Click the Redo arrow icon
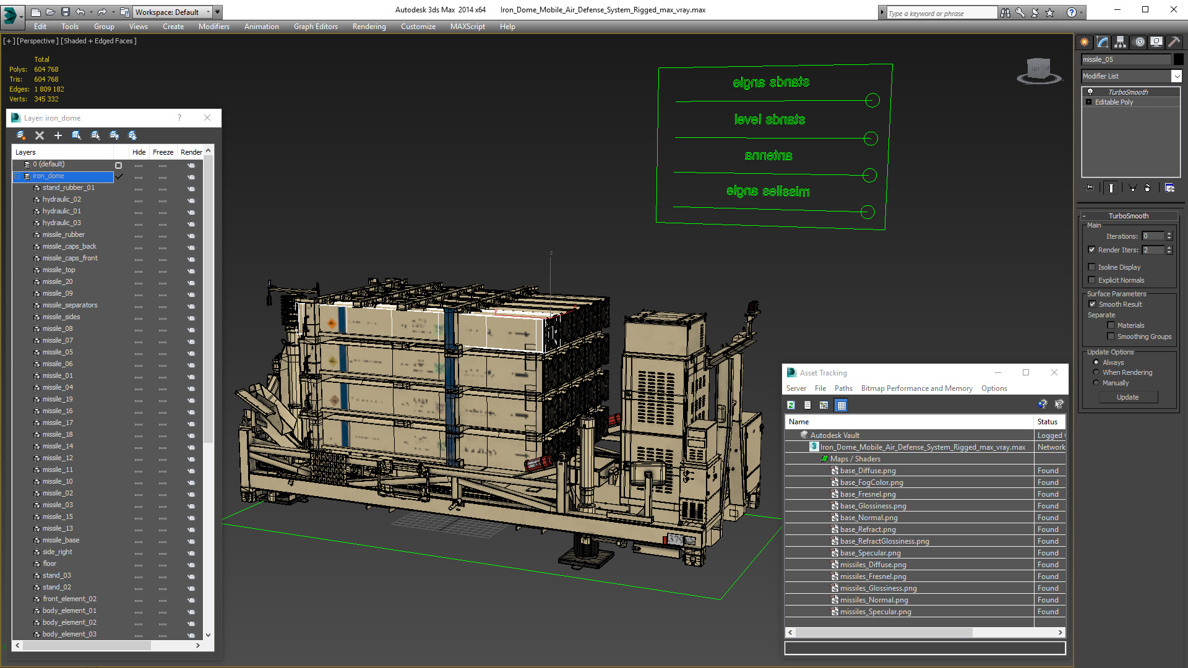Screen dimensions: 1188x668 click(x=101, y=12)
